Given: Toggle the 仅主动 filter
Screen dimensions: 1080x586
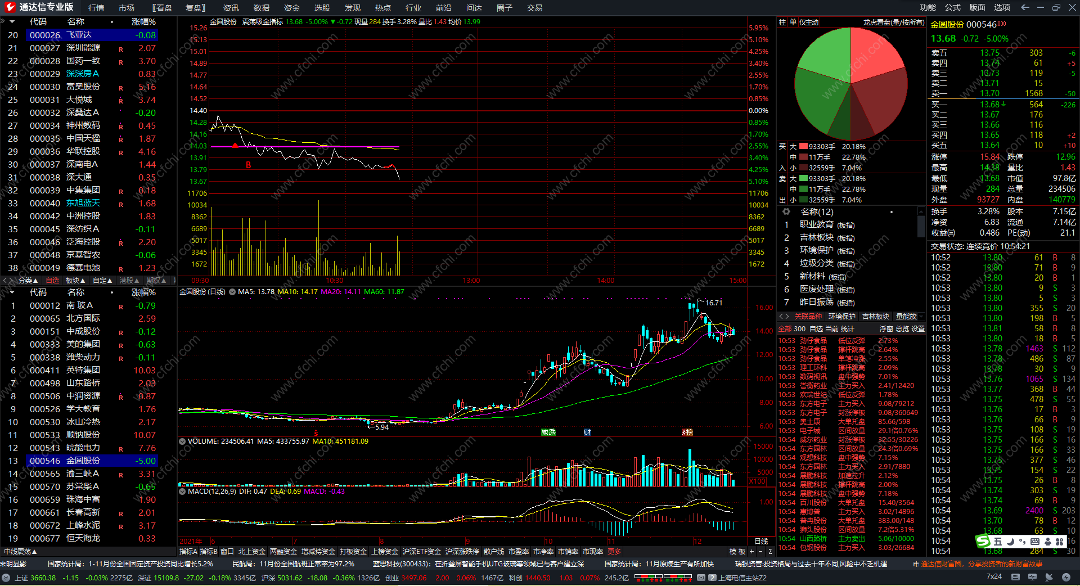Looking at the screenshot, I should [809, 22].
